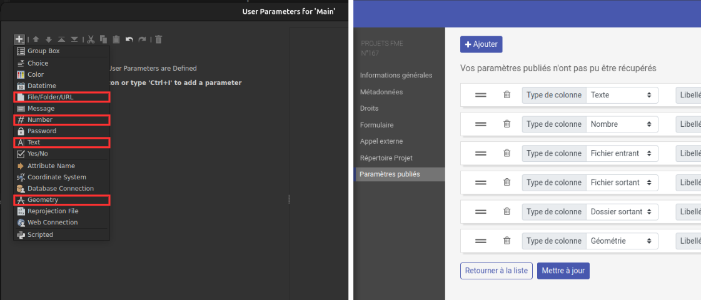Delete the Fichier entrant parameter row

(507, 153)
